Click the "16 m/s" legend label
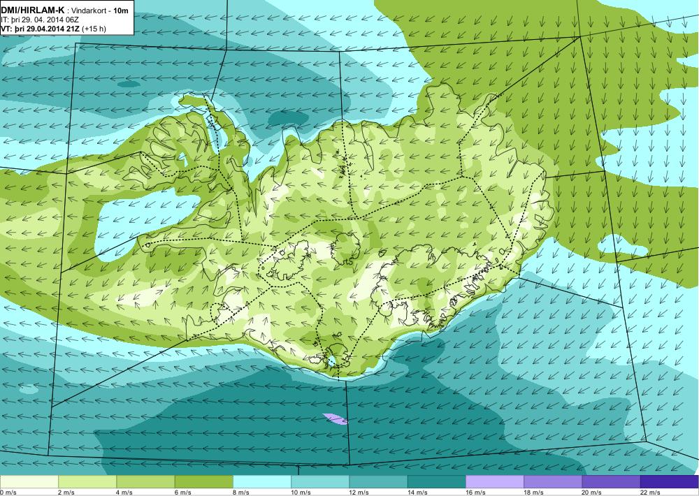 pos(475,493)
